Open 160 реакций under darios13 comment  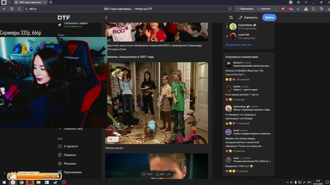pos(243,79)
